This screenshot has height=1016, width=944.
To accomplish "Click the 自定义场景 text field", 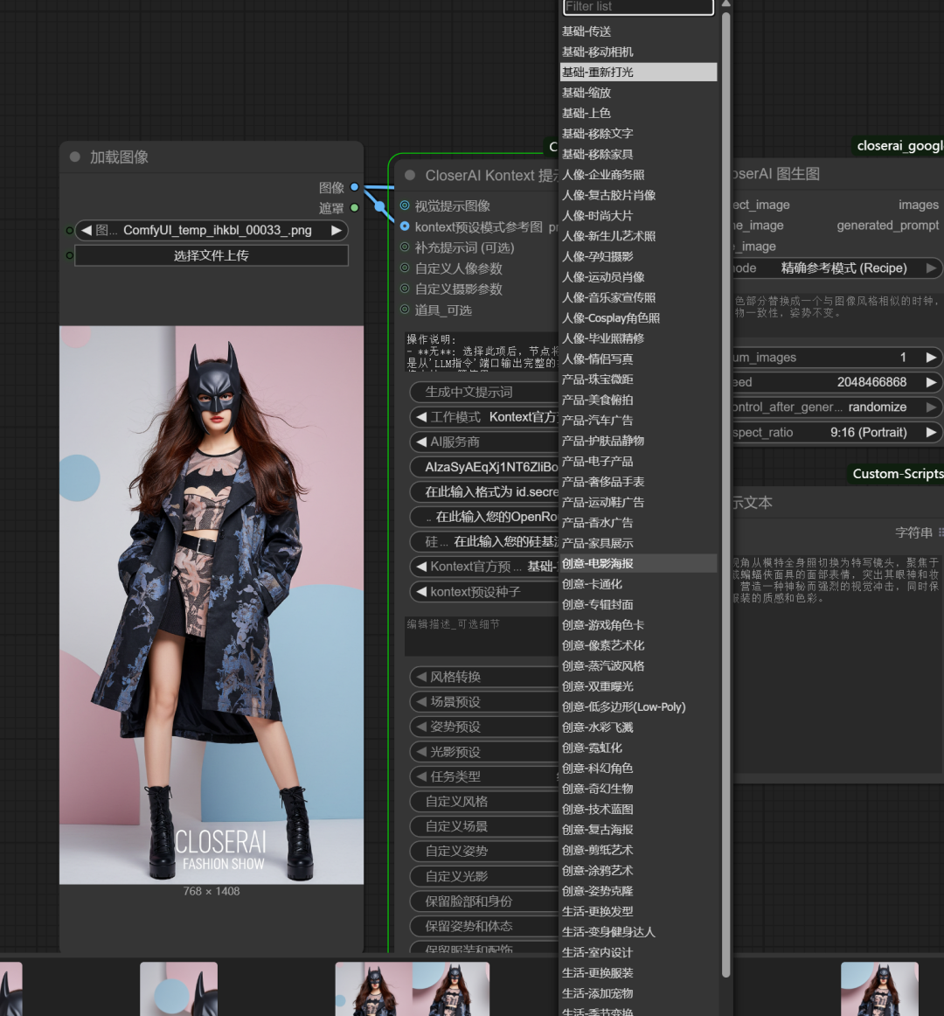I will pyautogui.click(x=484, y=826).
